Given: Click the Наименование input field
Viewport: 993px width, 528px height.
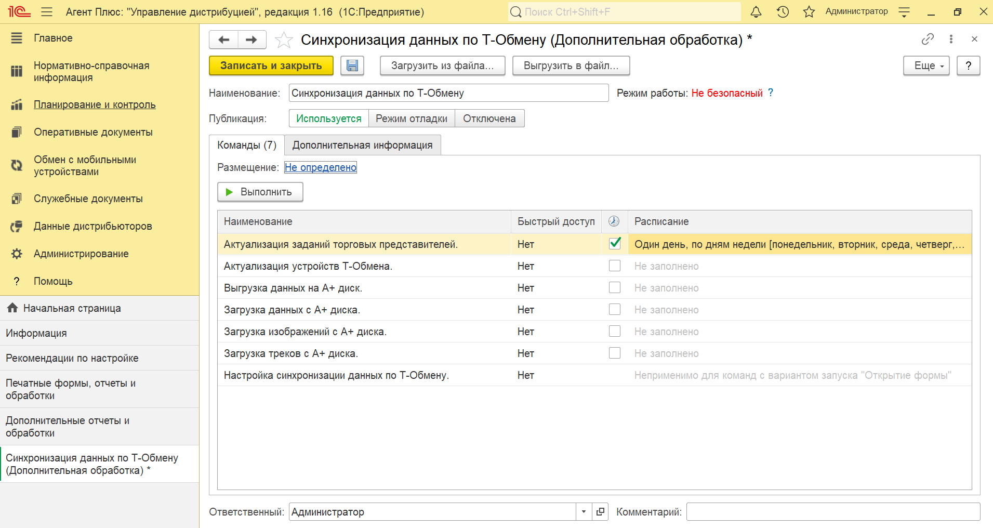Looking at the screenshot, I should point(448,93).
